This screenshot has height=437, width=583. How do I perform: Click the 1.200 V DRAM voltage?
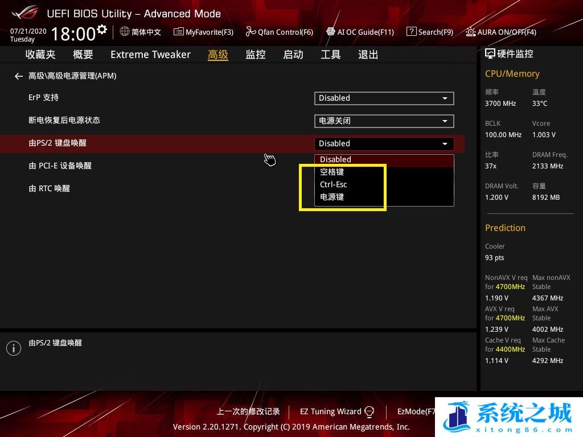pos(496,197)
